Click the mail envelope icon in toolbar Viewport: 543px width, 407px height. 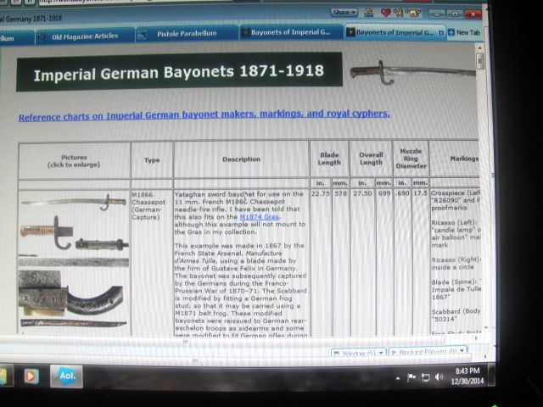415,14
